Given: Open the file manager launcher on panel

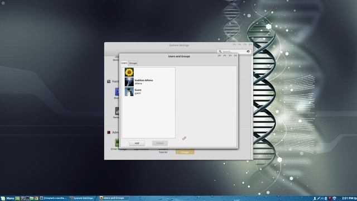Looking at the screenshot, I should 32,198.
